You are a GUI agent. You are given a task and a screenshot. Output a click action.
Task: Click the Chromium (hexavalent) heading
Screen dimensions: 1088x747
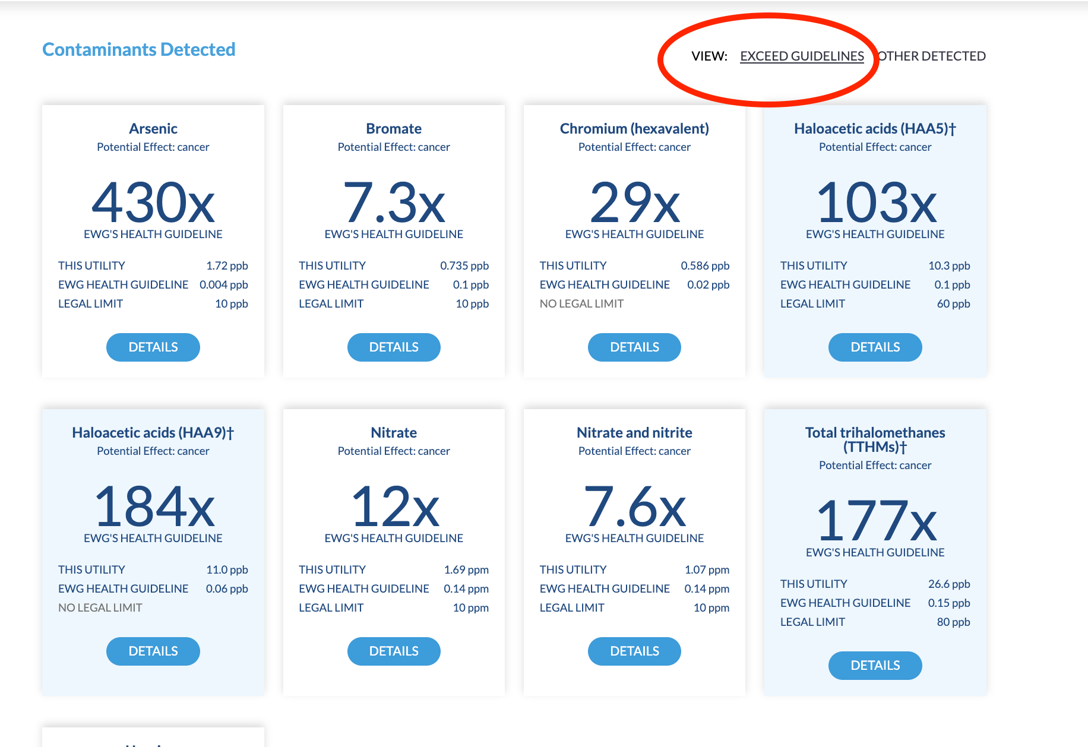point(634,129)
